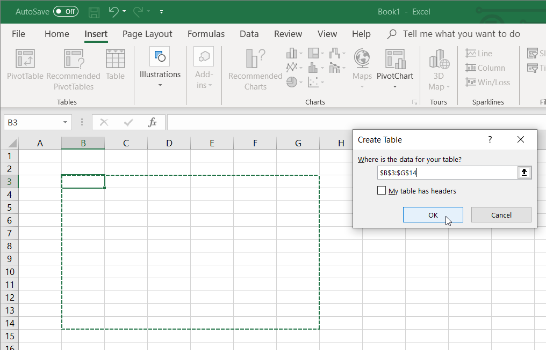
Task: Insert a Win/Loss sparkline
Action: tap(487, 83)
